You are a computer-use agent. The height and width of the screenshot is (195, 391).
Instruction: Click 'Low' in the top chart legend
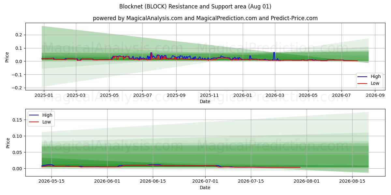point(375,83)
